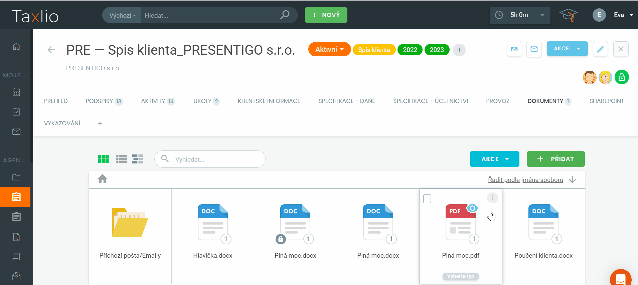Click the 2022 tag
638x285 pixels.
click(x=410, y=50)
